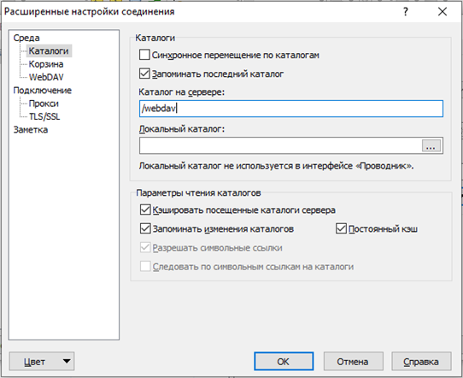Focus the Локальный каталог input field
The image size is (463, 378).
point(280,145)
